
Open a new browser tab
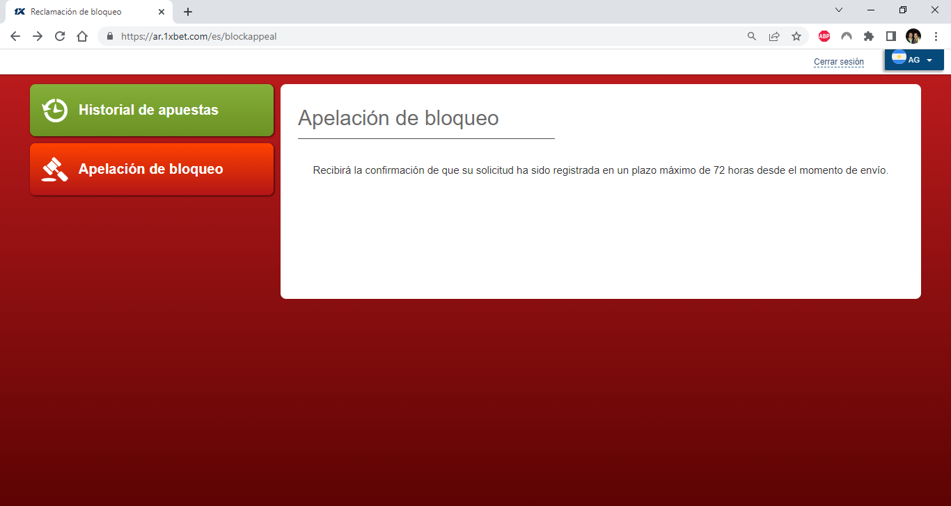click(x=187, y=12)
